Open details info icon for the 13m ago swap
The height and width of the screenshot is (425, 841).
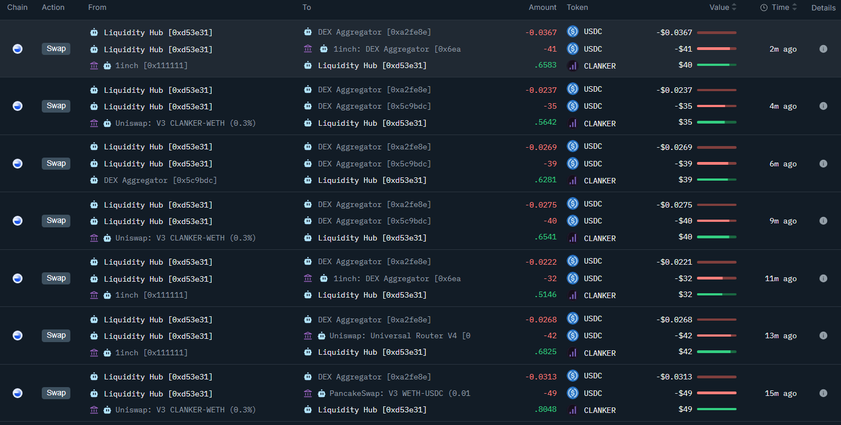(823, 335)
